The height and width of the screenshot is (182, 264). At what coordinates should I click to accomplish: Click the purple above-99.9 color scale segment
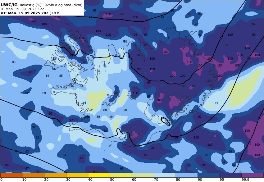click(253, 175)
